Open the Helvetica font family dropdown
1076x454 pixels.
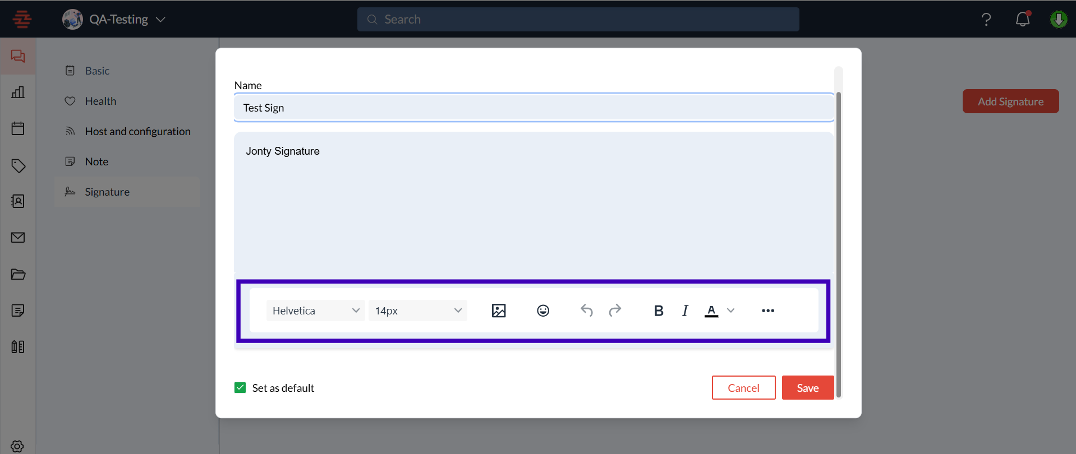pos(316,311)
